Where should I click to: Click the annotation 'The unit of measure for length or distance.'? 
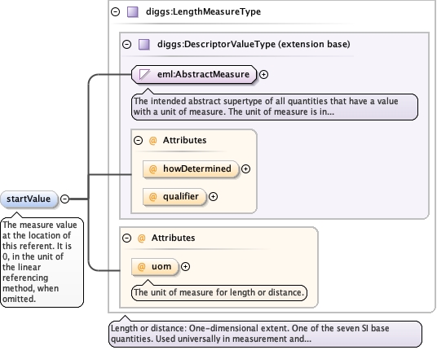point(219,293)
